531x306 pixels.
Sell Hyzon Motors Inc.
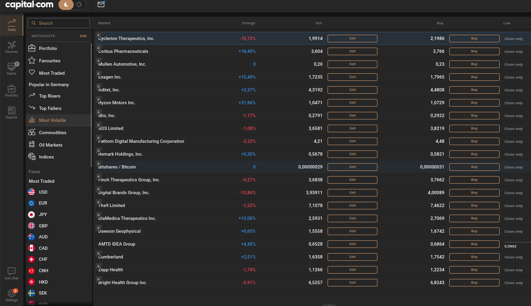352,103
